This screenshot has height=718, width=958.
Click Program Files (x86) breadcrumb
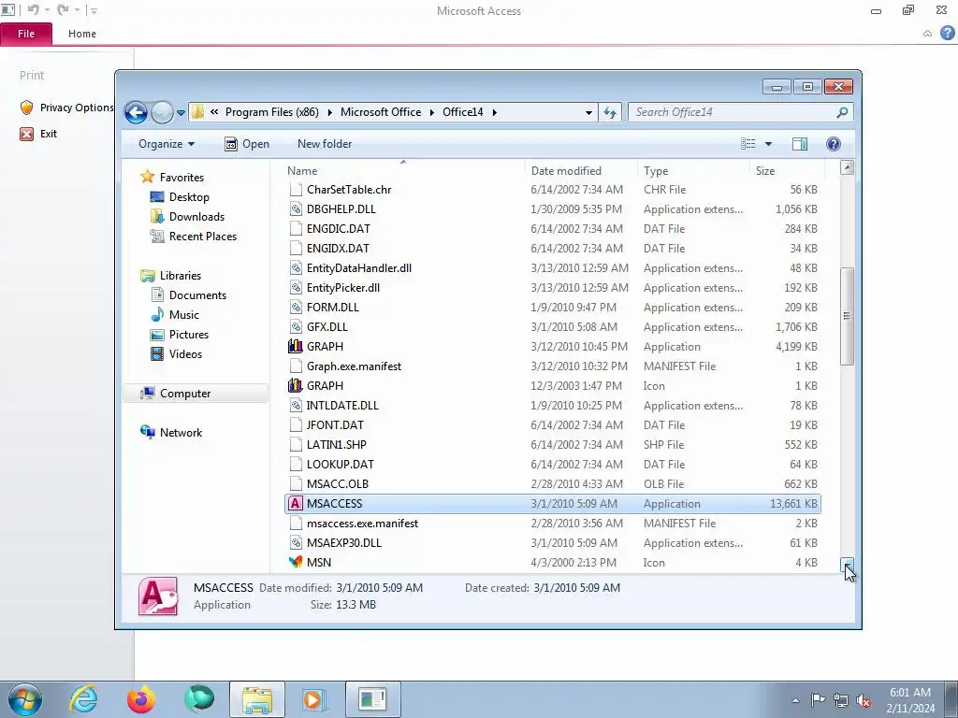[x=272, y=112]
